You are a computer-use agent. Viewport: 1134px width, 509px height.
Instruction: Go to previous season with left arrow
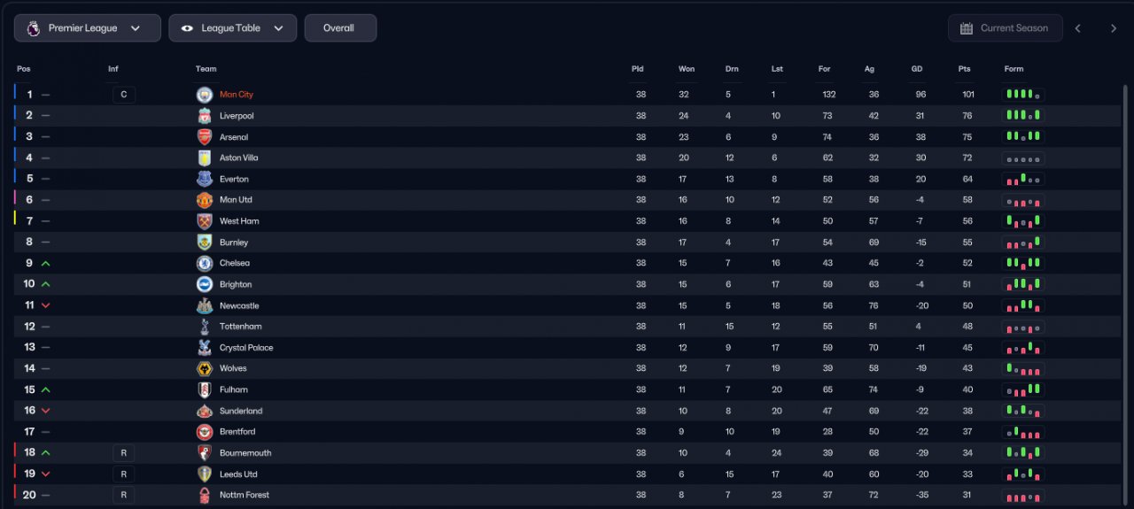[1078, 28]
